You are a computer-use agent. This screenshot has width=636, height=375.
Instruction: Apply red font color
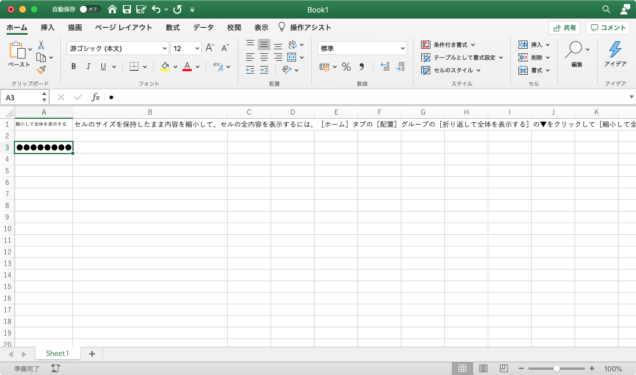coord(187,67)
